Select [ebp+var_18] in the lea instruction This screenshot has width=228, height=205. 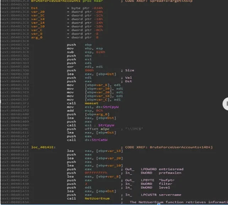tap(109, 151)
